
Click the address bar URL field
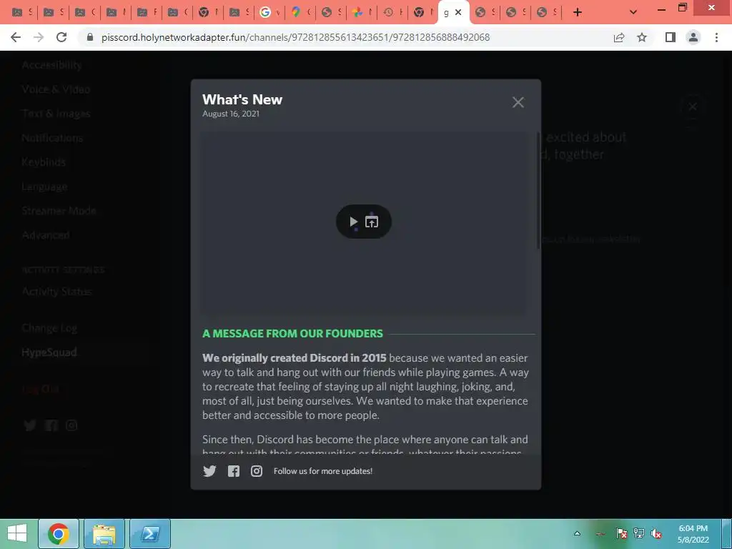[x=295, y=37]
